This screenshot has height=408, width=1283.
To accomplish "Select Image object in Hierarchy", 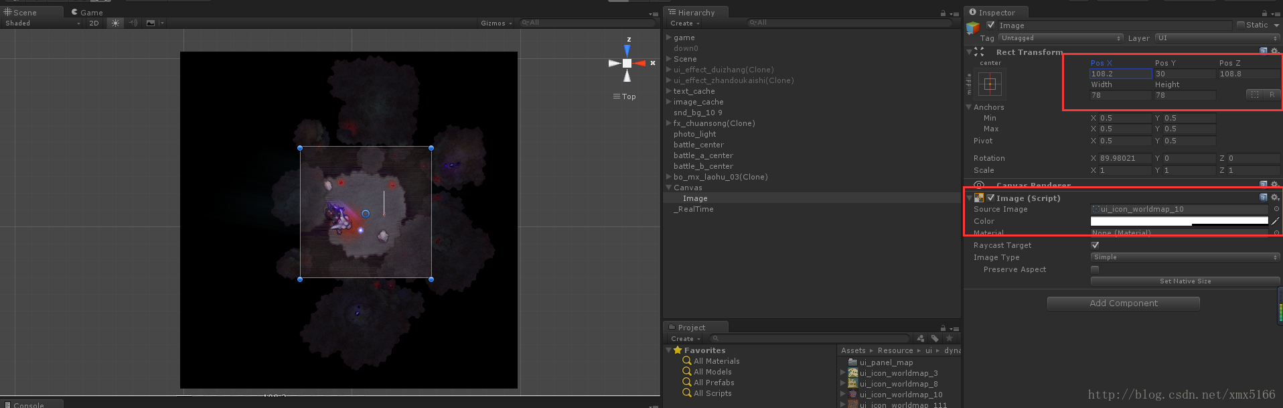I will (x=695, y=198).
